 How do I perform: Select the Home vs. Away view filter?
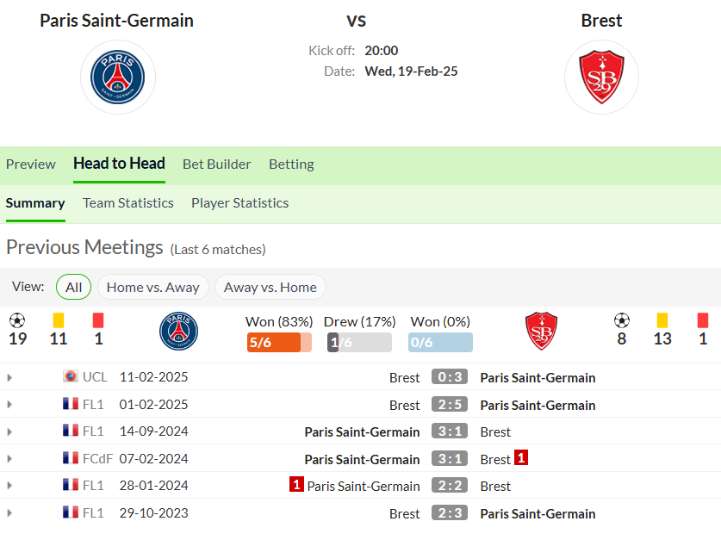[153, 288]
